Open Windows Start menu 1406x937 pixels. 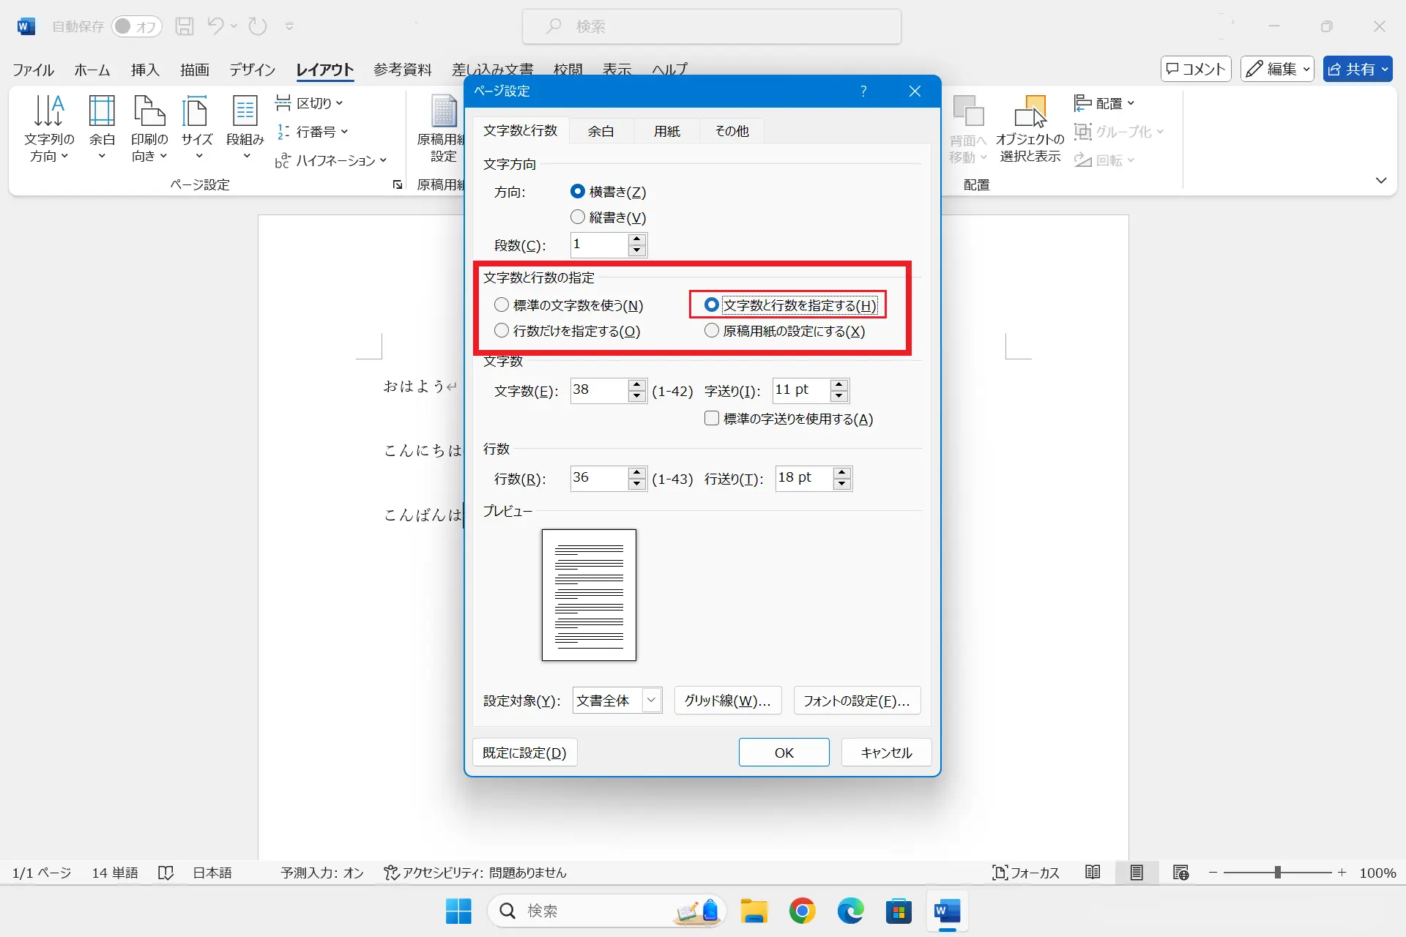(458, 911)
